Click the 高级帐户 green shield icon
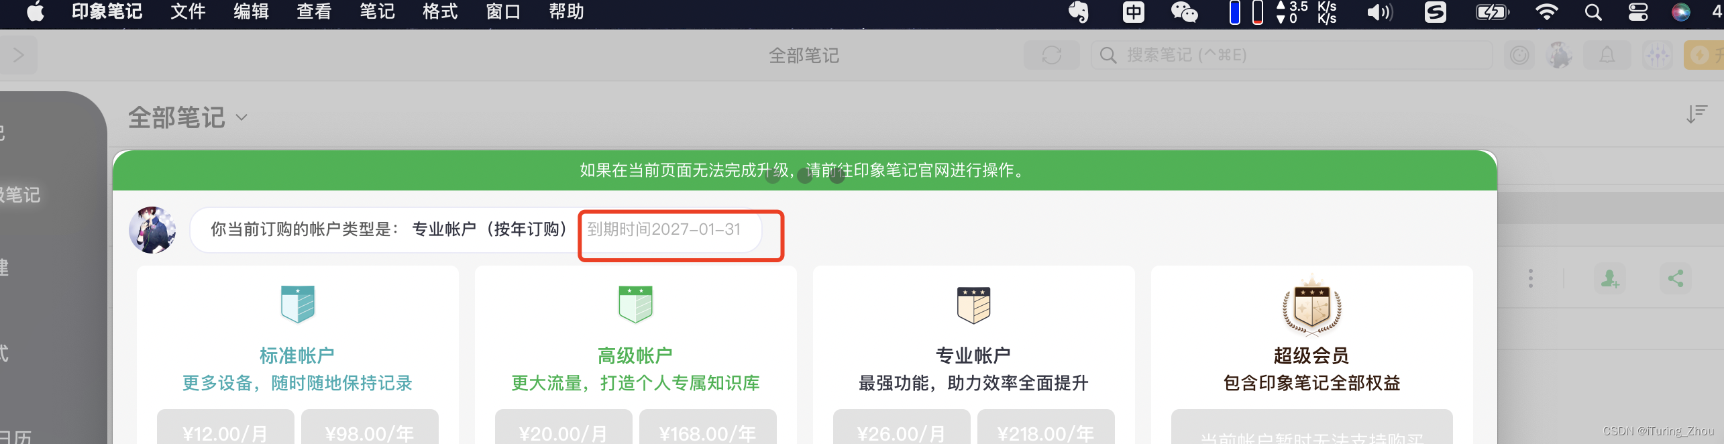 [635, 304]
